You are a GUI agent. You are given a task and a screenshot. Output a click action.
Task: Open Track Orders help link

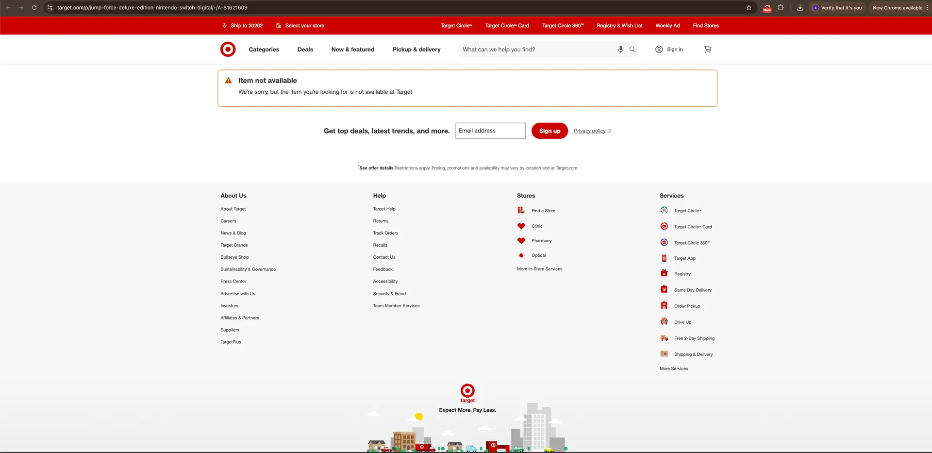click(x=385, y=233)
